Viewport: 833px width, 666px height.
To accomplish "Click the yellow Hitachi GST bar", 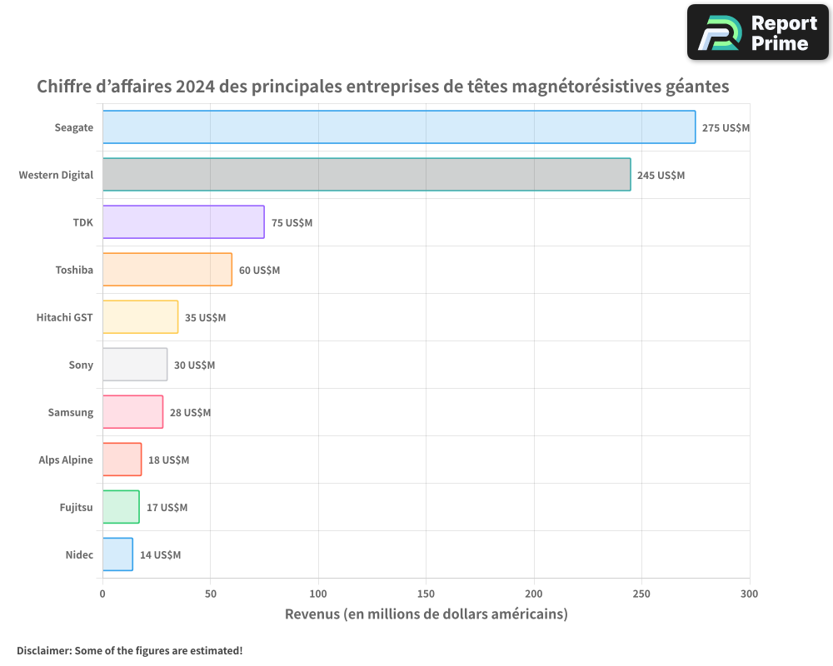I will (x=140, y=317).
